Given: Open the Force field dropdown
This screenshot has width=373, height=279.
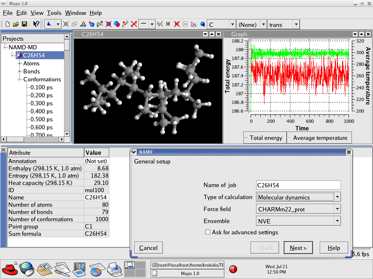Looking at the screenshot, I should (337, 209).
